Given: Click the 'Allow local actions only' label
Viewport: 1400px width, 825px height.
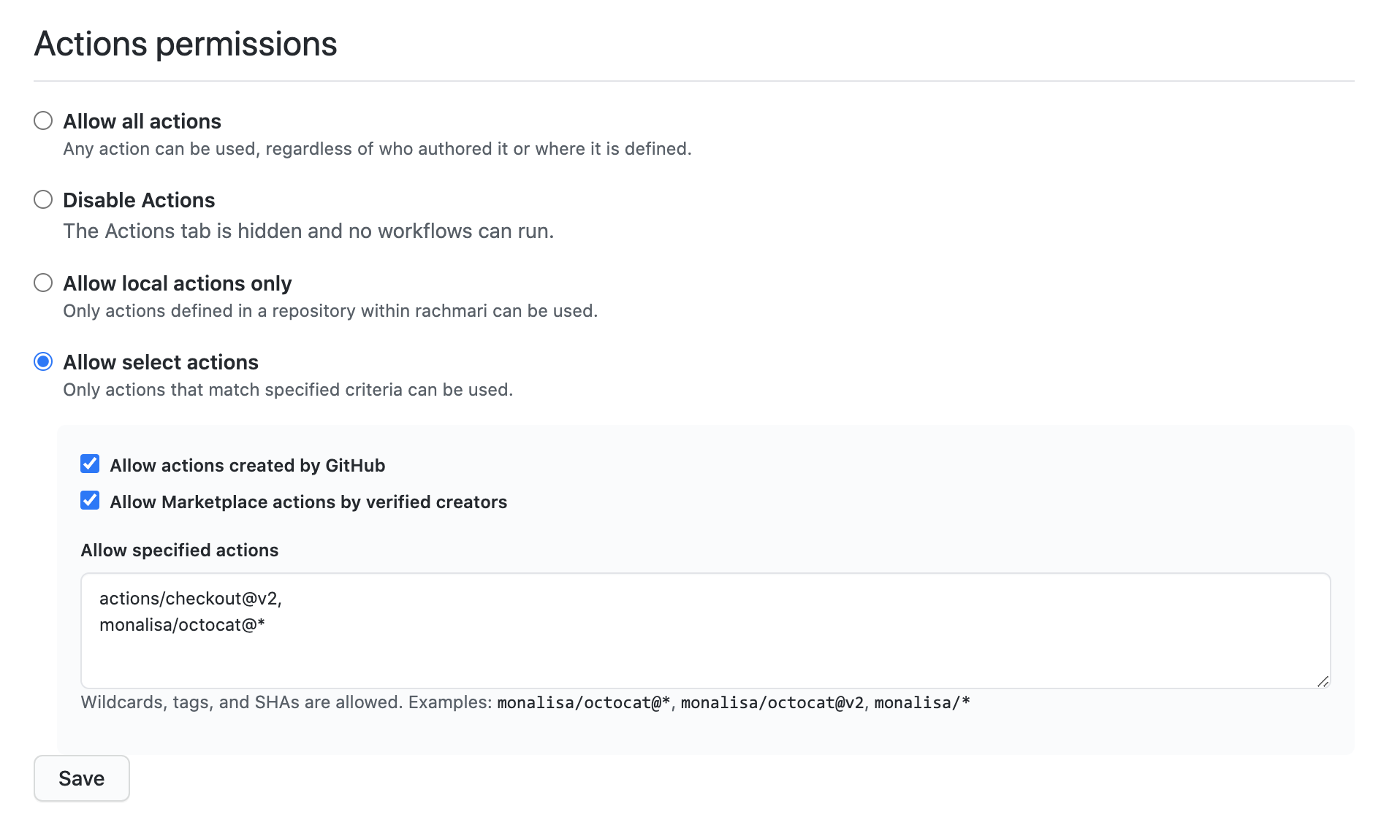Looking at the screenshot, I should coord(177,283).
